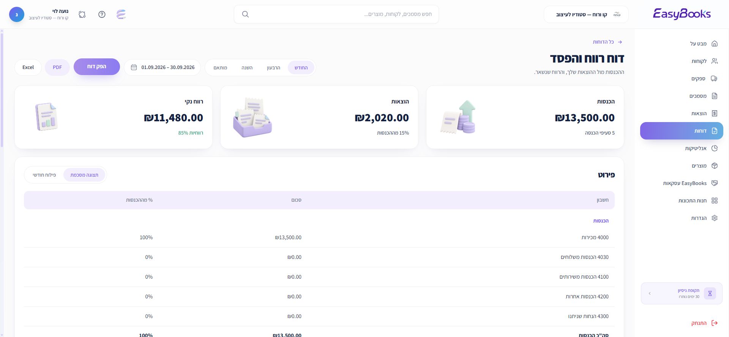Open the date range 01.09.2026 – 30.09.2026 picker
The width and height of the screenshot is (729, 337).
[x=163, y=67]
